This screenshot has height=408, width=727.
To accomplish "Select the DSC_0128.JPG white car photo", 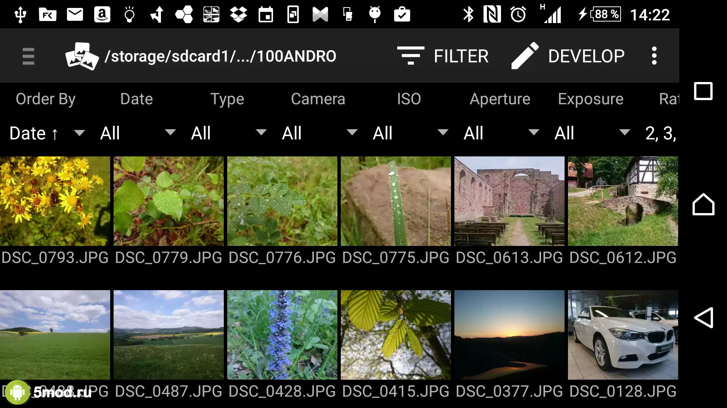I will coord(623,335).
